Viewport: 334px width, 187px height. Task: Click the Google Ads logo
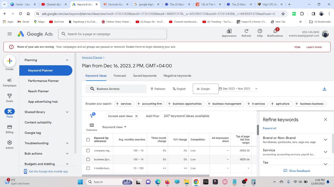click(x=35, y=34)
